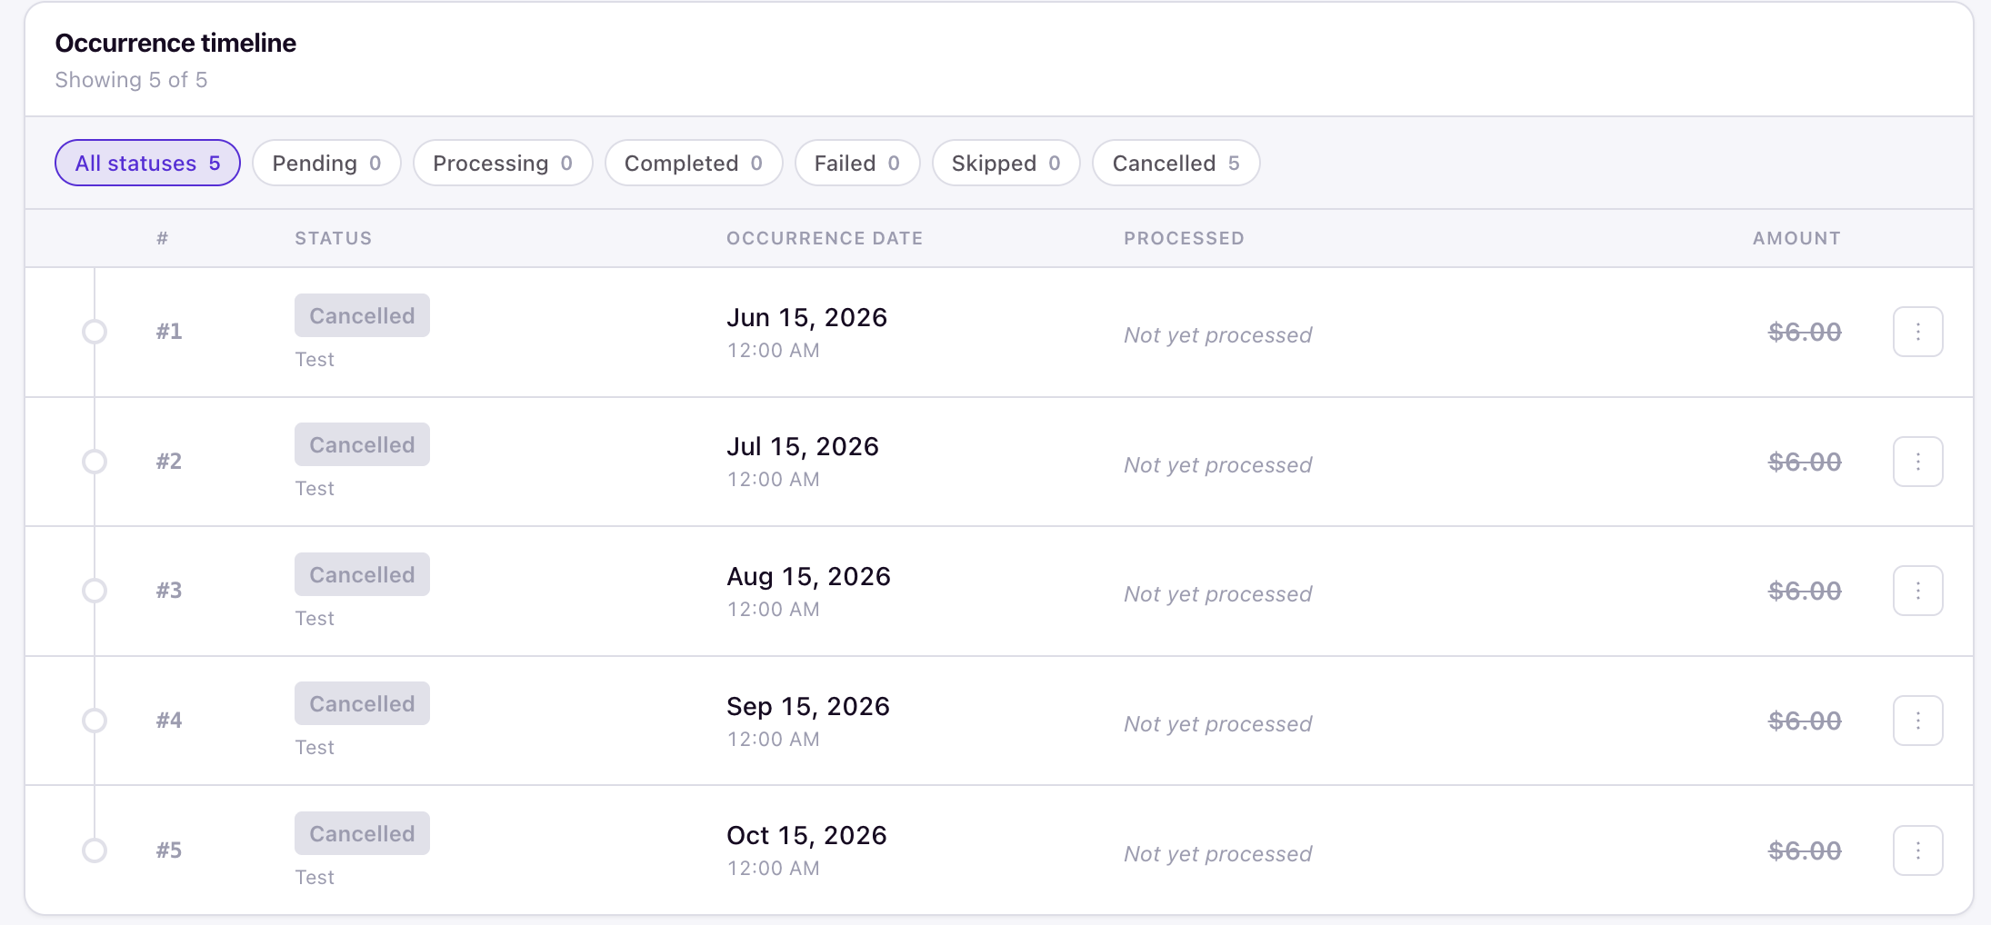Open the three-dot menu for occurrence #2
Image resolution: width=1991 pixels, height=925 pixels.
pyautogui.click(x=1917, y=462)
